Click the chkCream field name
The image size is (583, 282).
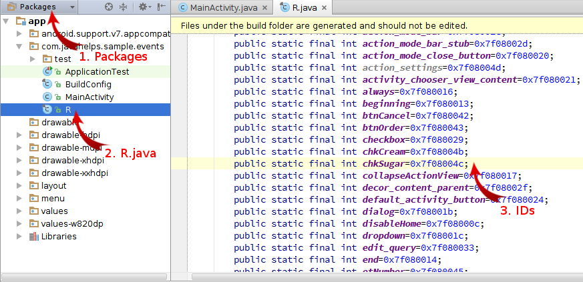pyautogui.click(x=385, y=152)
